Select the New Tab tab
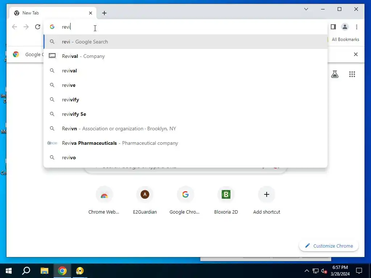This screenshot has width=371, height=278. 53,13
